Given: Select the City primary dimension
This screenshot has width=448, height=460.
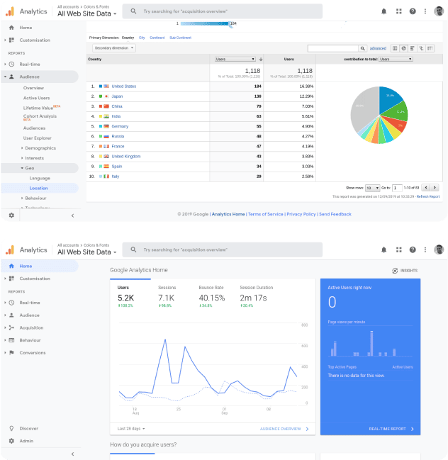Looking at the screenshot, I should coord(142,38).
